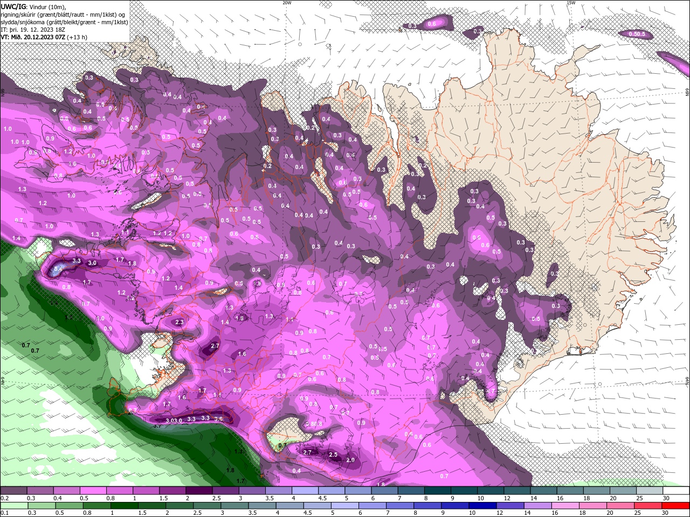Pick the upper snow legend swatch starting at 1
Viewport: 690px width, 517px height.
pyautogui.click(x=146, y=491)
